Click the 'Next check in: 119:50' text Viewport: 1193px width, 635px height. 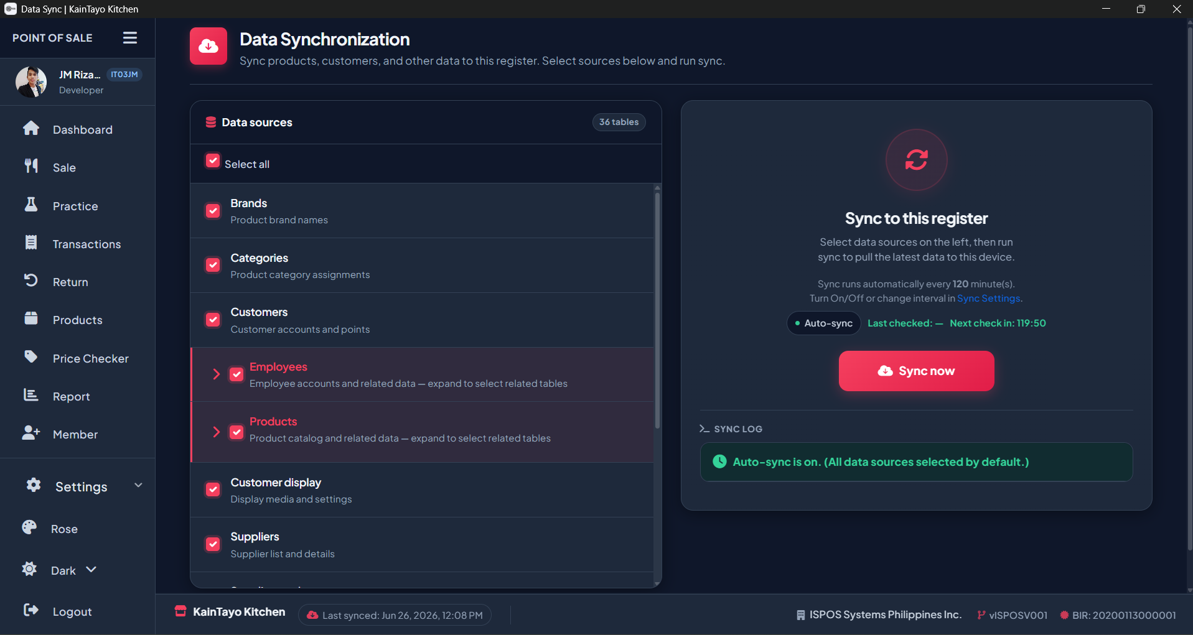998,323
